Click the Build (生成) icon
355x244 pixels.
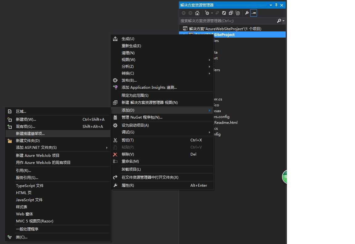[115, 39]
